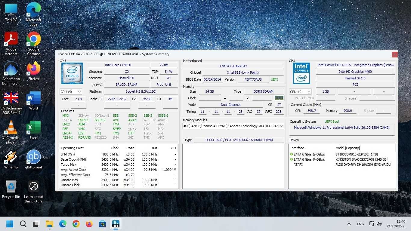The image size is (411, 231).
Task: Expand the Memory Modules bank dropdown
Action: coord(233,126)
